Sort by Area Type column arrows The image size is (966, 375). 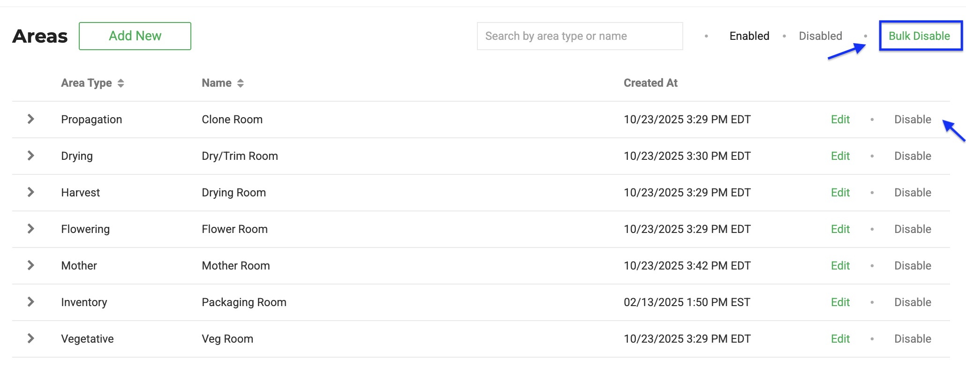coord(121,83)
